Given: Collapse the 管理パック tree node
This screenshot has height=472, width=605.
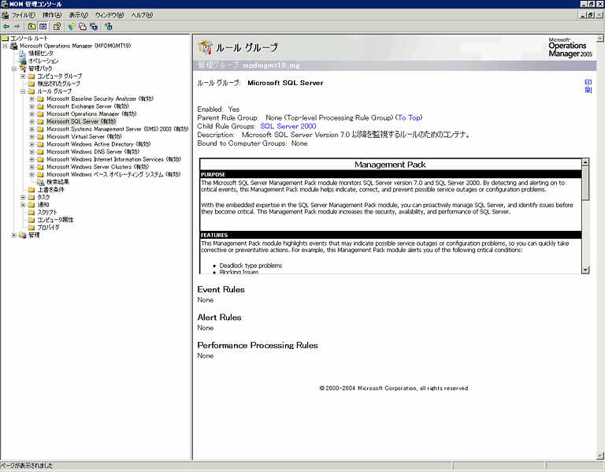Looking at the screenshot, I should (14, 69).
